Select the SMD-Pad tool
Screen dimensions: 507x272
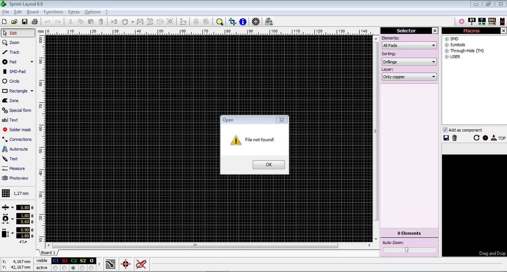pos(17,72)
